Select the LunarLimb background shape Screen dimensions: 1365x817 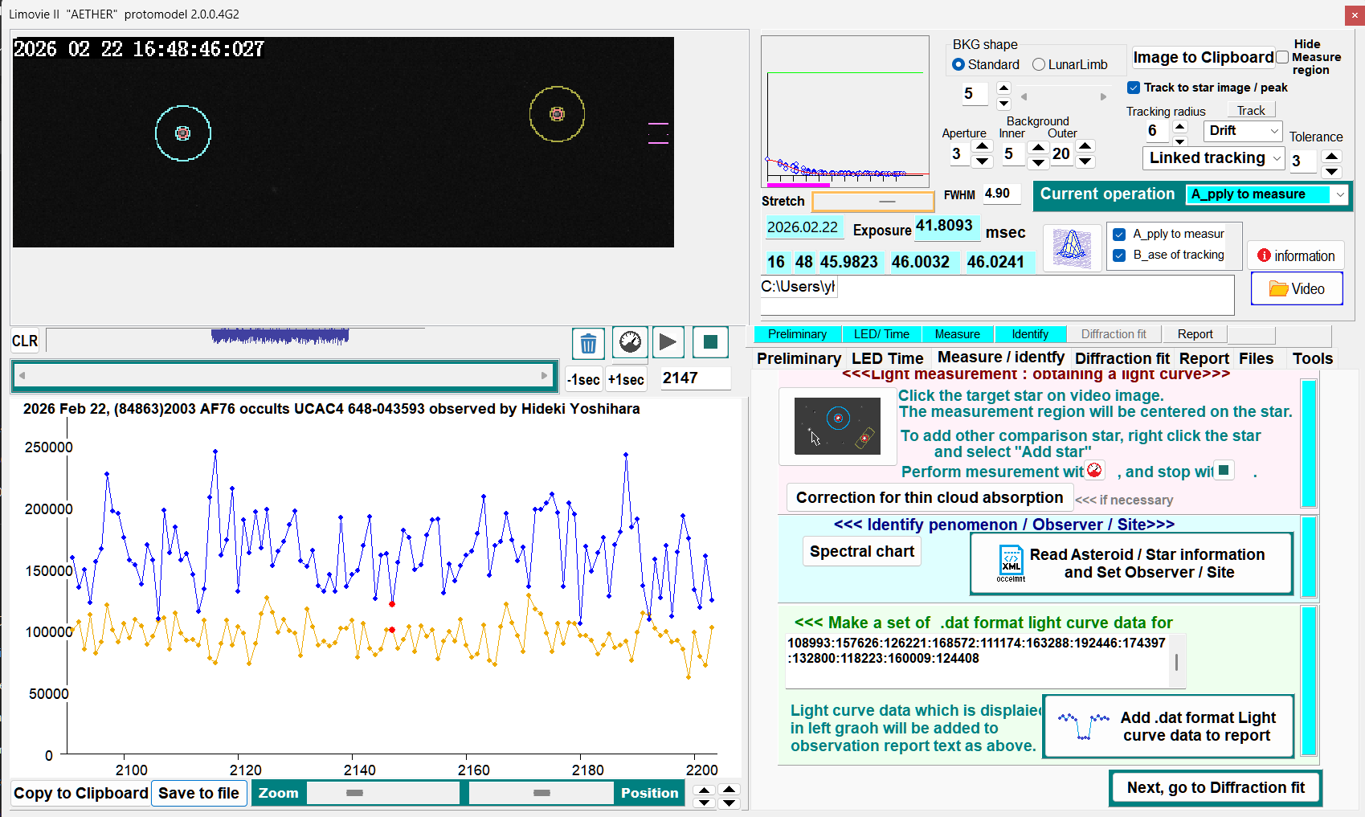pos(1039,64)
